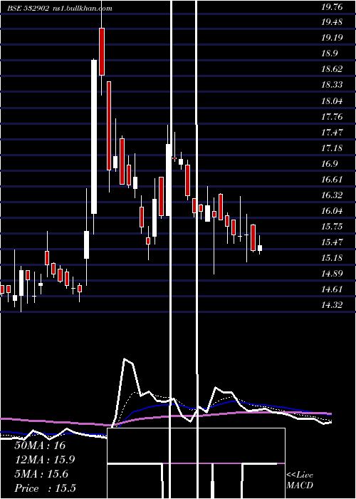Click the 18.9 price axis label
The image size is (356, 499).
[x=330, y=53]
